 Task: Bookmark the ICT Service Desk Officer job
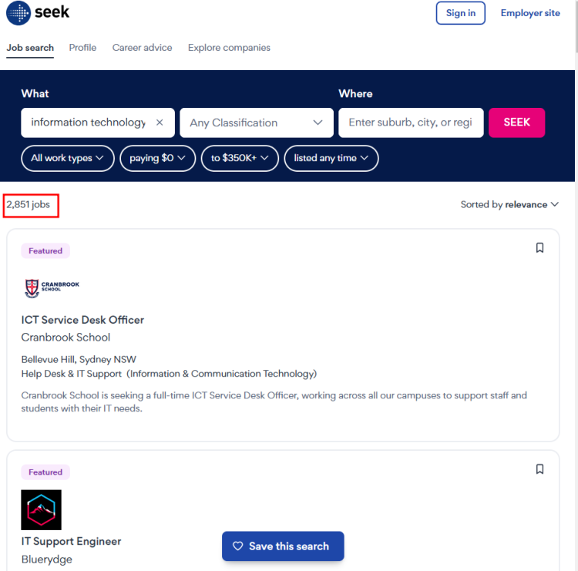539,247
